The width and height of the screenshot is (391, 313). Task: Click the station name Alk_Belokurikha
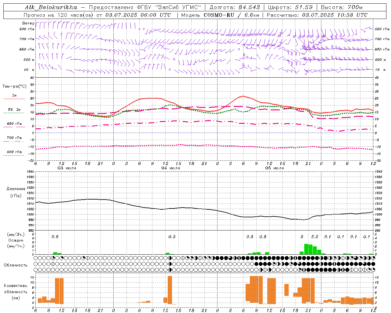[51, 7]
